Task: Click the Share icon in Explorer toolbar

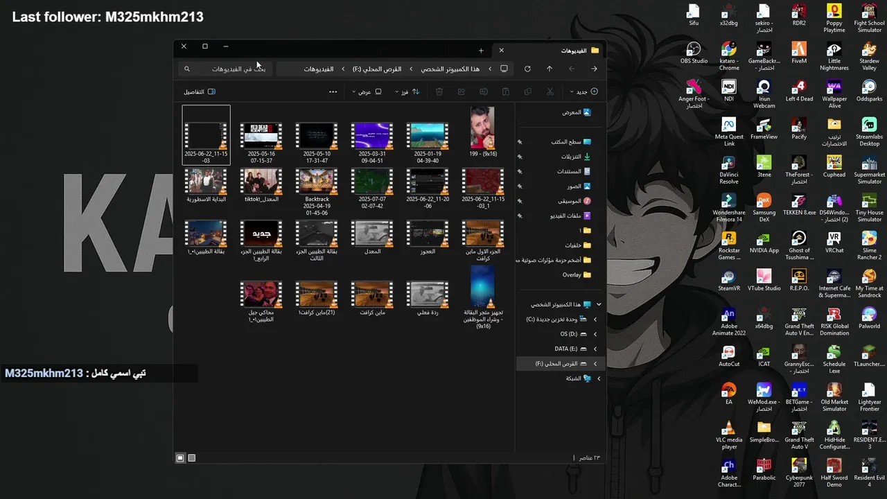Action: coord(462,91)
